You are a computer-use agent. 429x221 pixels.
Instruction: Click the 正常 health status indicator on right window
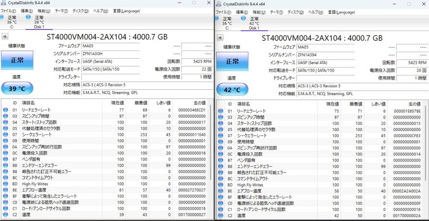click(232, 61)
